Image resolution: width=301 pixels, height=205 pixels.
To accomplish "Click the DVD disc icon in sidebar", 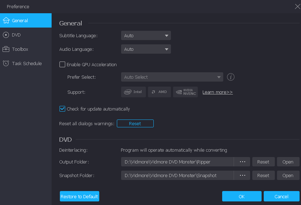I will click(x=6, y=35).
